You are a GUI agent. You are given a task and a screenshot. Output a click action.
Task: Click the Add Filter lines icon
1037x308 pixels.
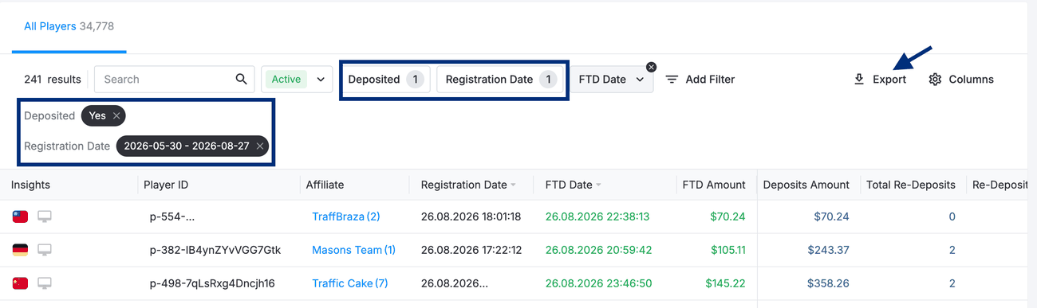pyautogui.click(x=672, y=80)
